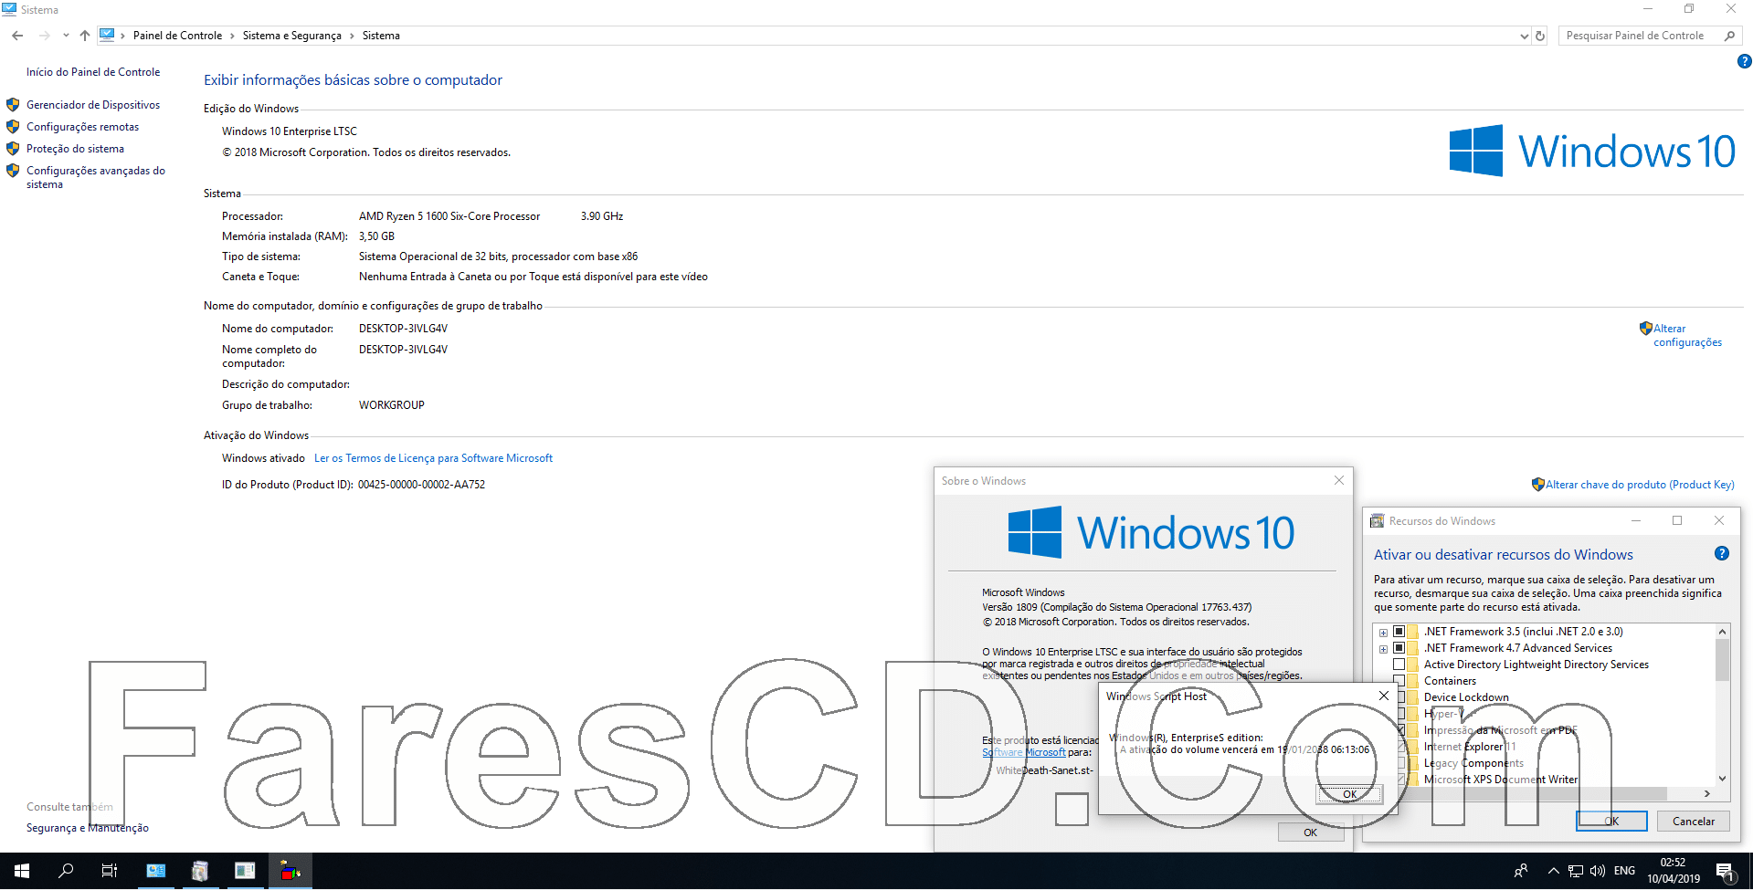Click the ENG input language indicator

pyautogui.click(x=1624, y=871)
